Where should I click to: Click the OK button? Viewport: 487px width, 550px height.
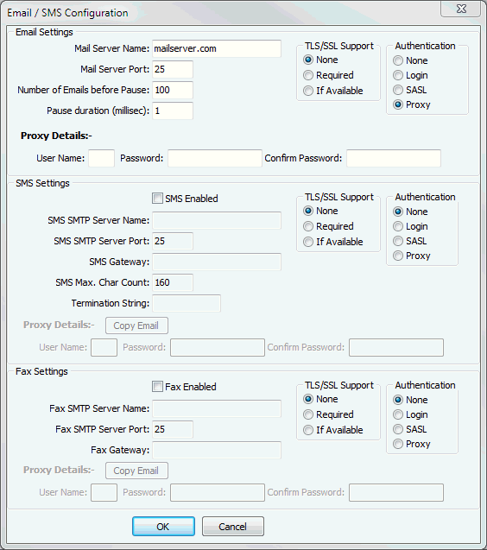tap(163, 526)
